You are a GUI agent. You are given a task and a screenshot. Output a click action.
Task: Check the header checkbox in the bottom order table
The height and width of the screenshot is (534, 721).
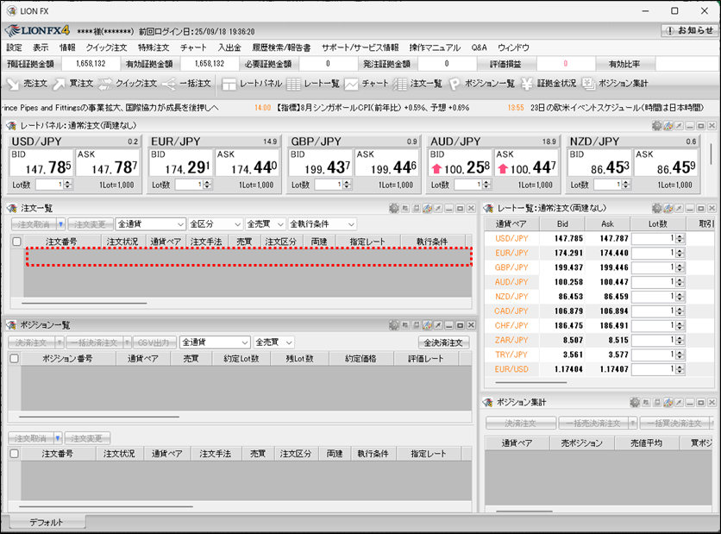(14, 453)
